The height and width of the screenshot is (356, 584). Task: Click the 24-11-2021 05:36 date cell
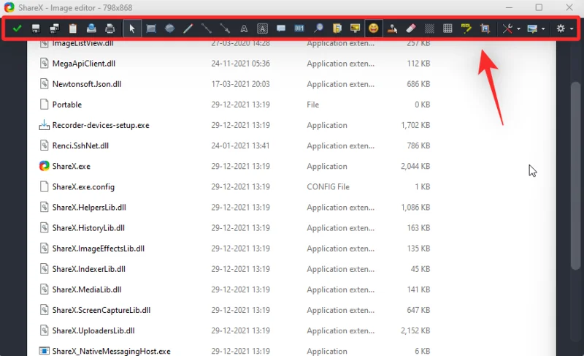[x=241, y=64]
